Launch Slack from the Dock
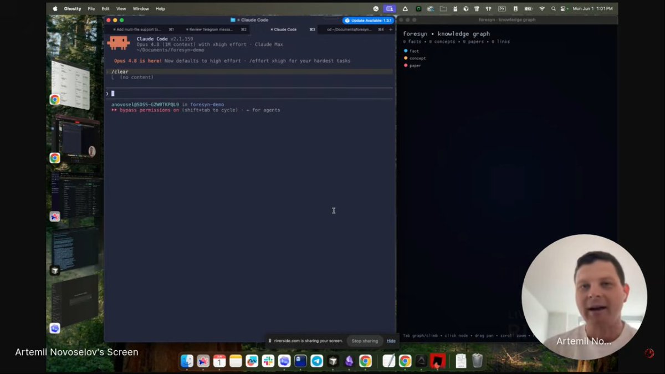665x374 pixels. pyautogui.click(x=268, y=361)
